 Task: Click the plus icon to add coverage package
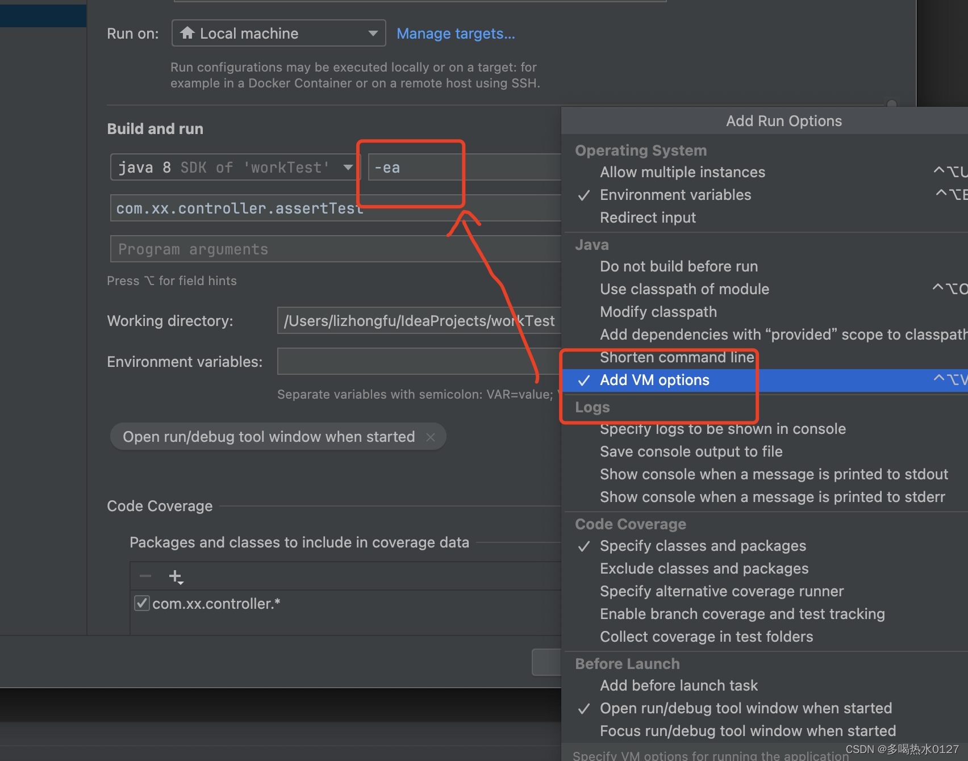click(175, 575)
